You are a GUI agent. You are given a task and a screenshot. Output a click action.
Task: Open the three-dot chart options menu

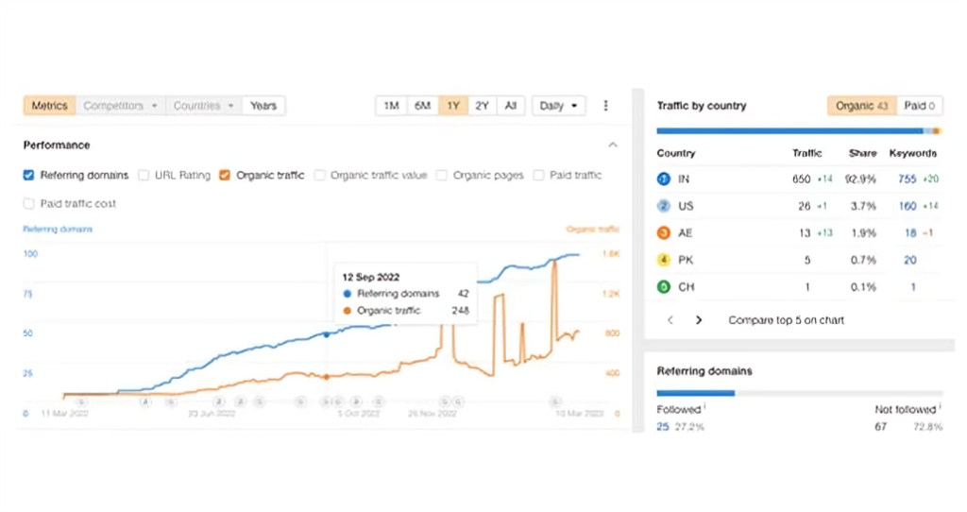605,106
